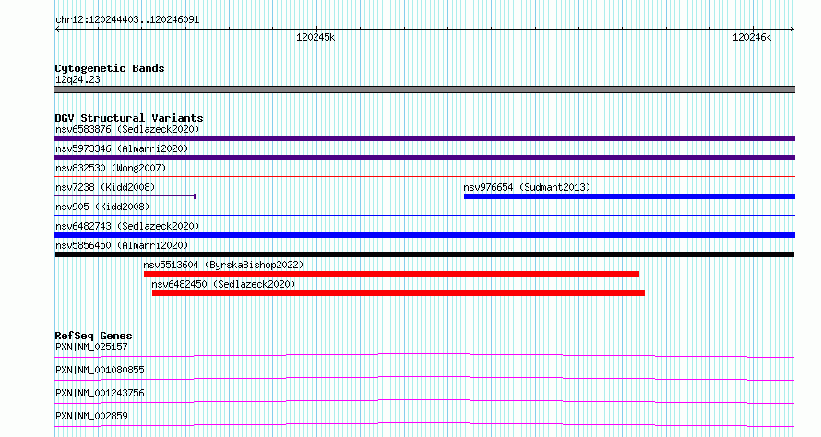
Task: Click the gray 12q24.23 cytogenetic band bar
Action: click(424, 89)
